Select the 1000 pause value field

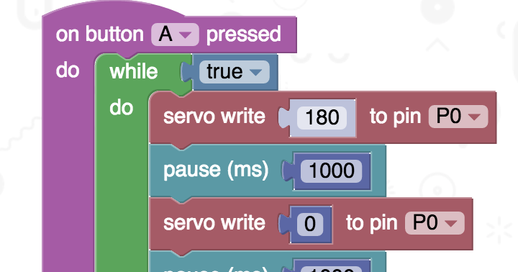coord(332,171)
